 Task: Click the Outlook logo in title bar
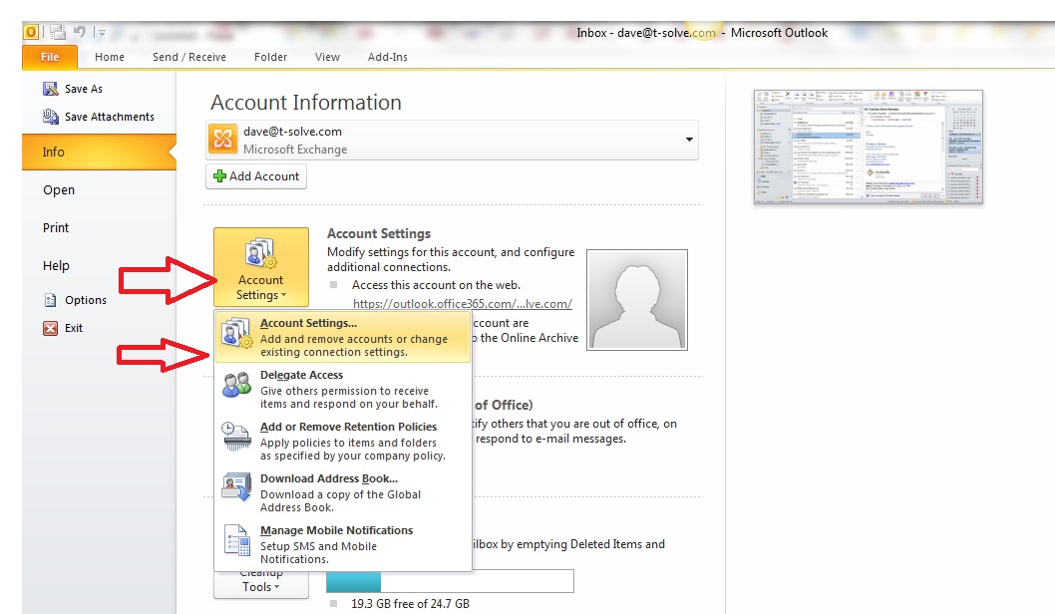pos(31,32)
